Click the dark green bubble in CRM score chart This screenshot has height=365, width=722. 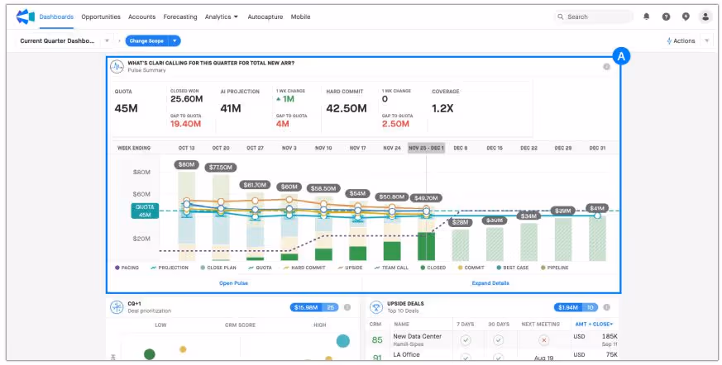coord(149,354)
